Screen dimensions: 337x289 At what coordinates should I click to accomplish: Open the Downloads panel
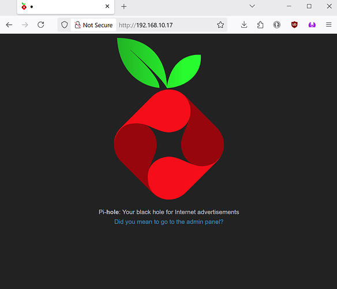pyautogui.click(x=244, y=25)
